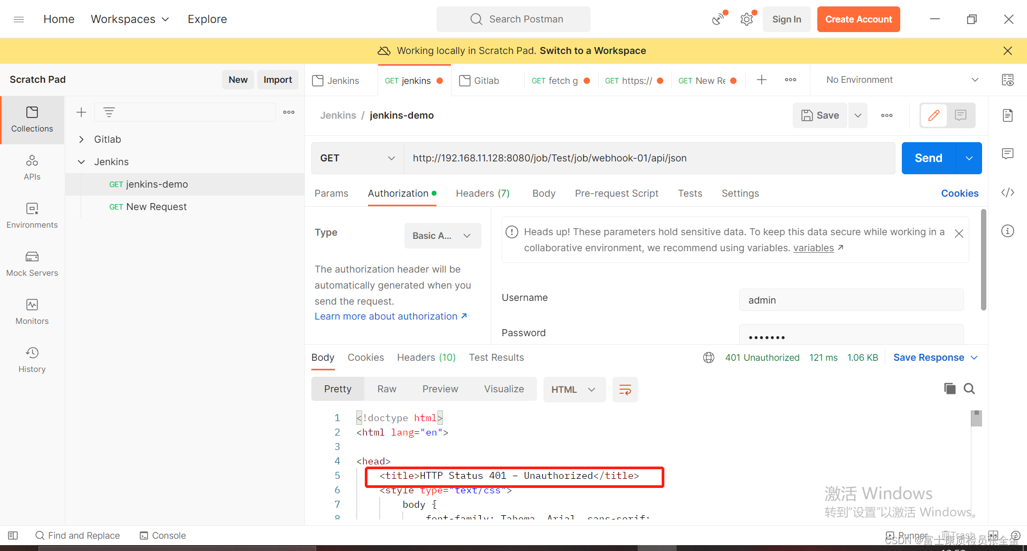Open the Basic Auth type dropdown

point(442,236)
